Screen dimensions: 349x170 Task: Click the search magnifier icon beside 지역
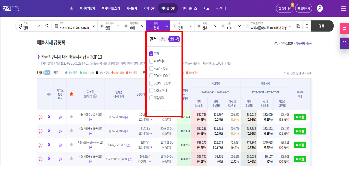(x=47, y=26)
